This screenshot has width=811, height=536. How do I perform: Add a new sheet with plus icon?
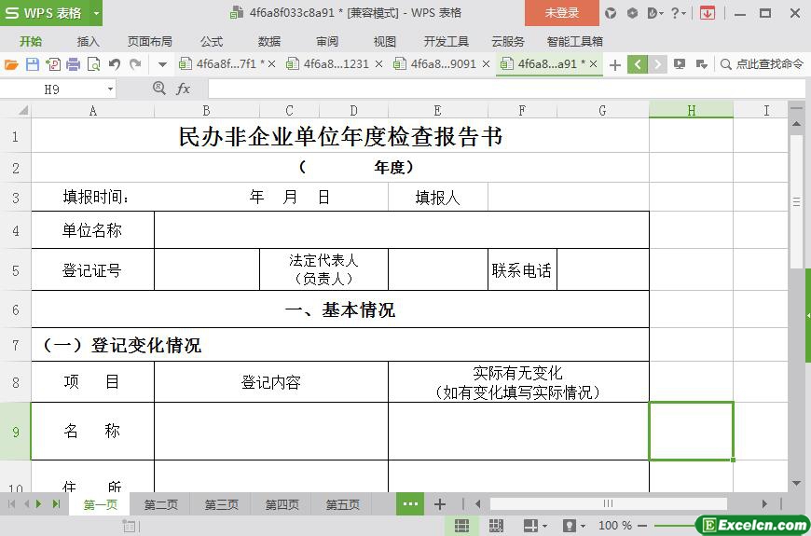pyautogui.click(x=440, y=504)
